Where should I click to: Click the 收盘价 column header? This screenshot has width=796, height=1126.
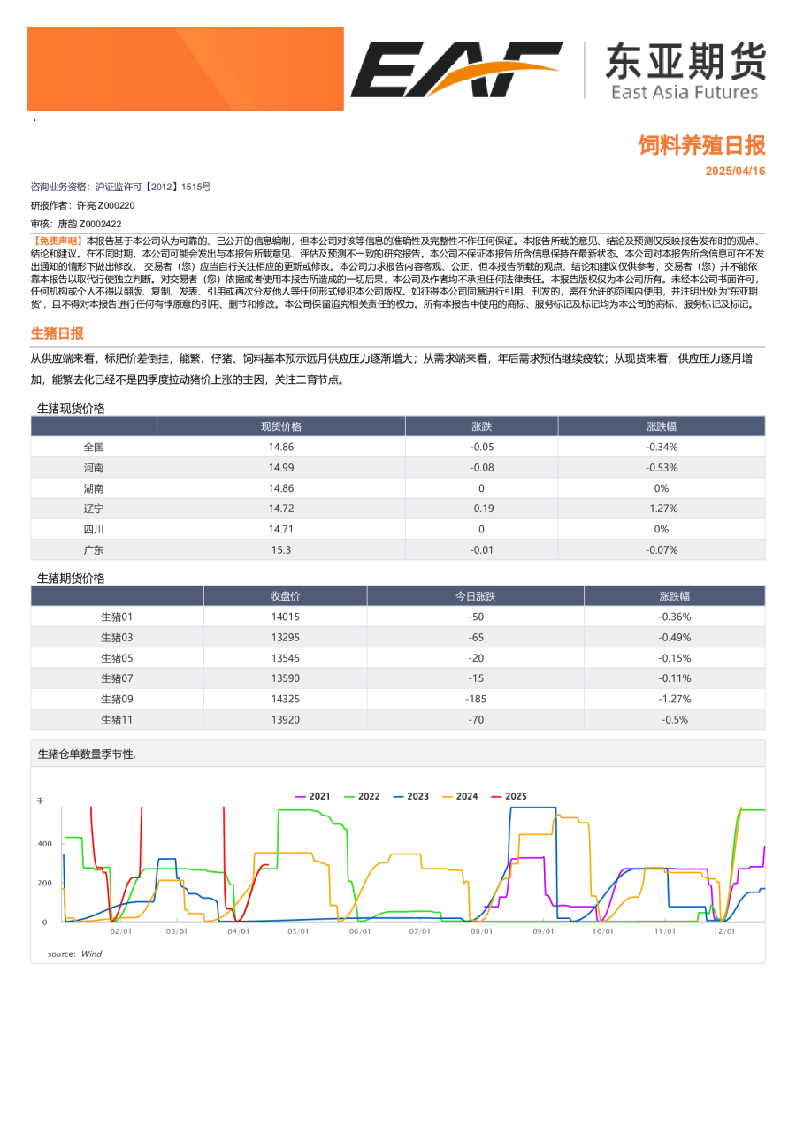[x=285, y=596]
